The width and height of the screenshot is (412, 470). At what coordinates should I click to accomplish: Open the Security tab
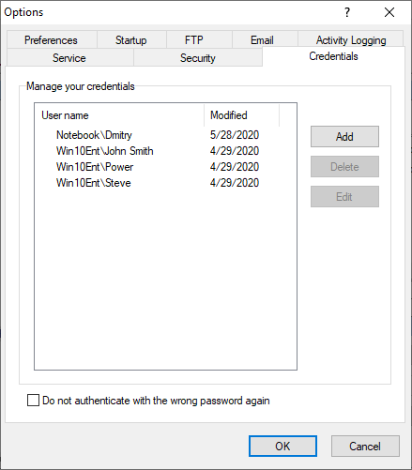(198, 58)
